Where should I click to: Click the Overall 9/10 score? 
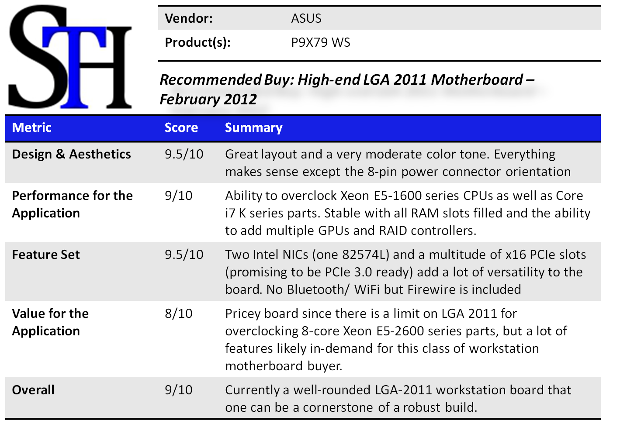[179, 390]
